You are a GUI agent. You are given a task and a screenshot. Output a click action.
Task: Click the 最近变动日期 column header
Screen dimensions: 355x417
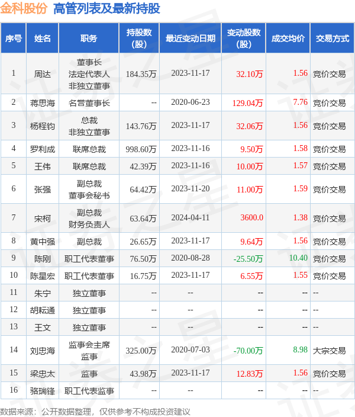[x=191, y=39]
